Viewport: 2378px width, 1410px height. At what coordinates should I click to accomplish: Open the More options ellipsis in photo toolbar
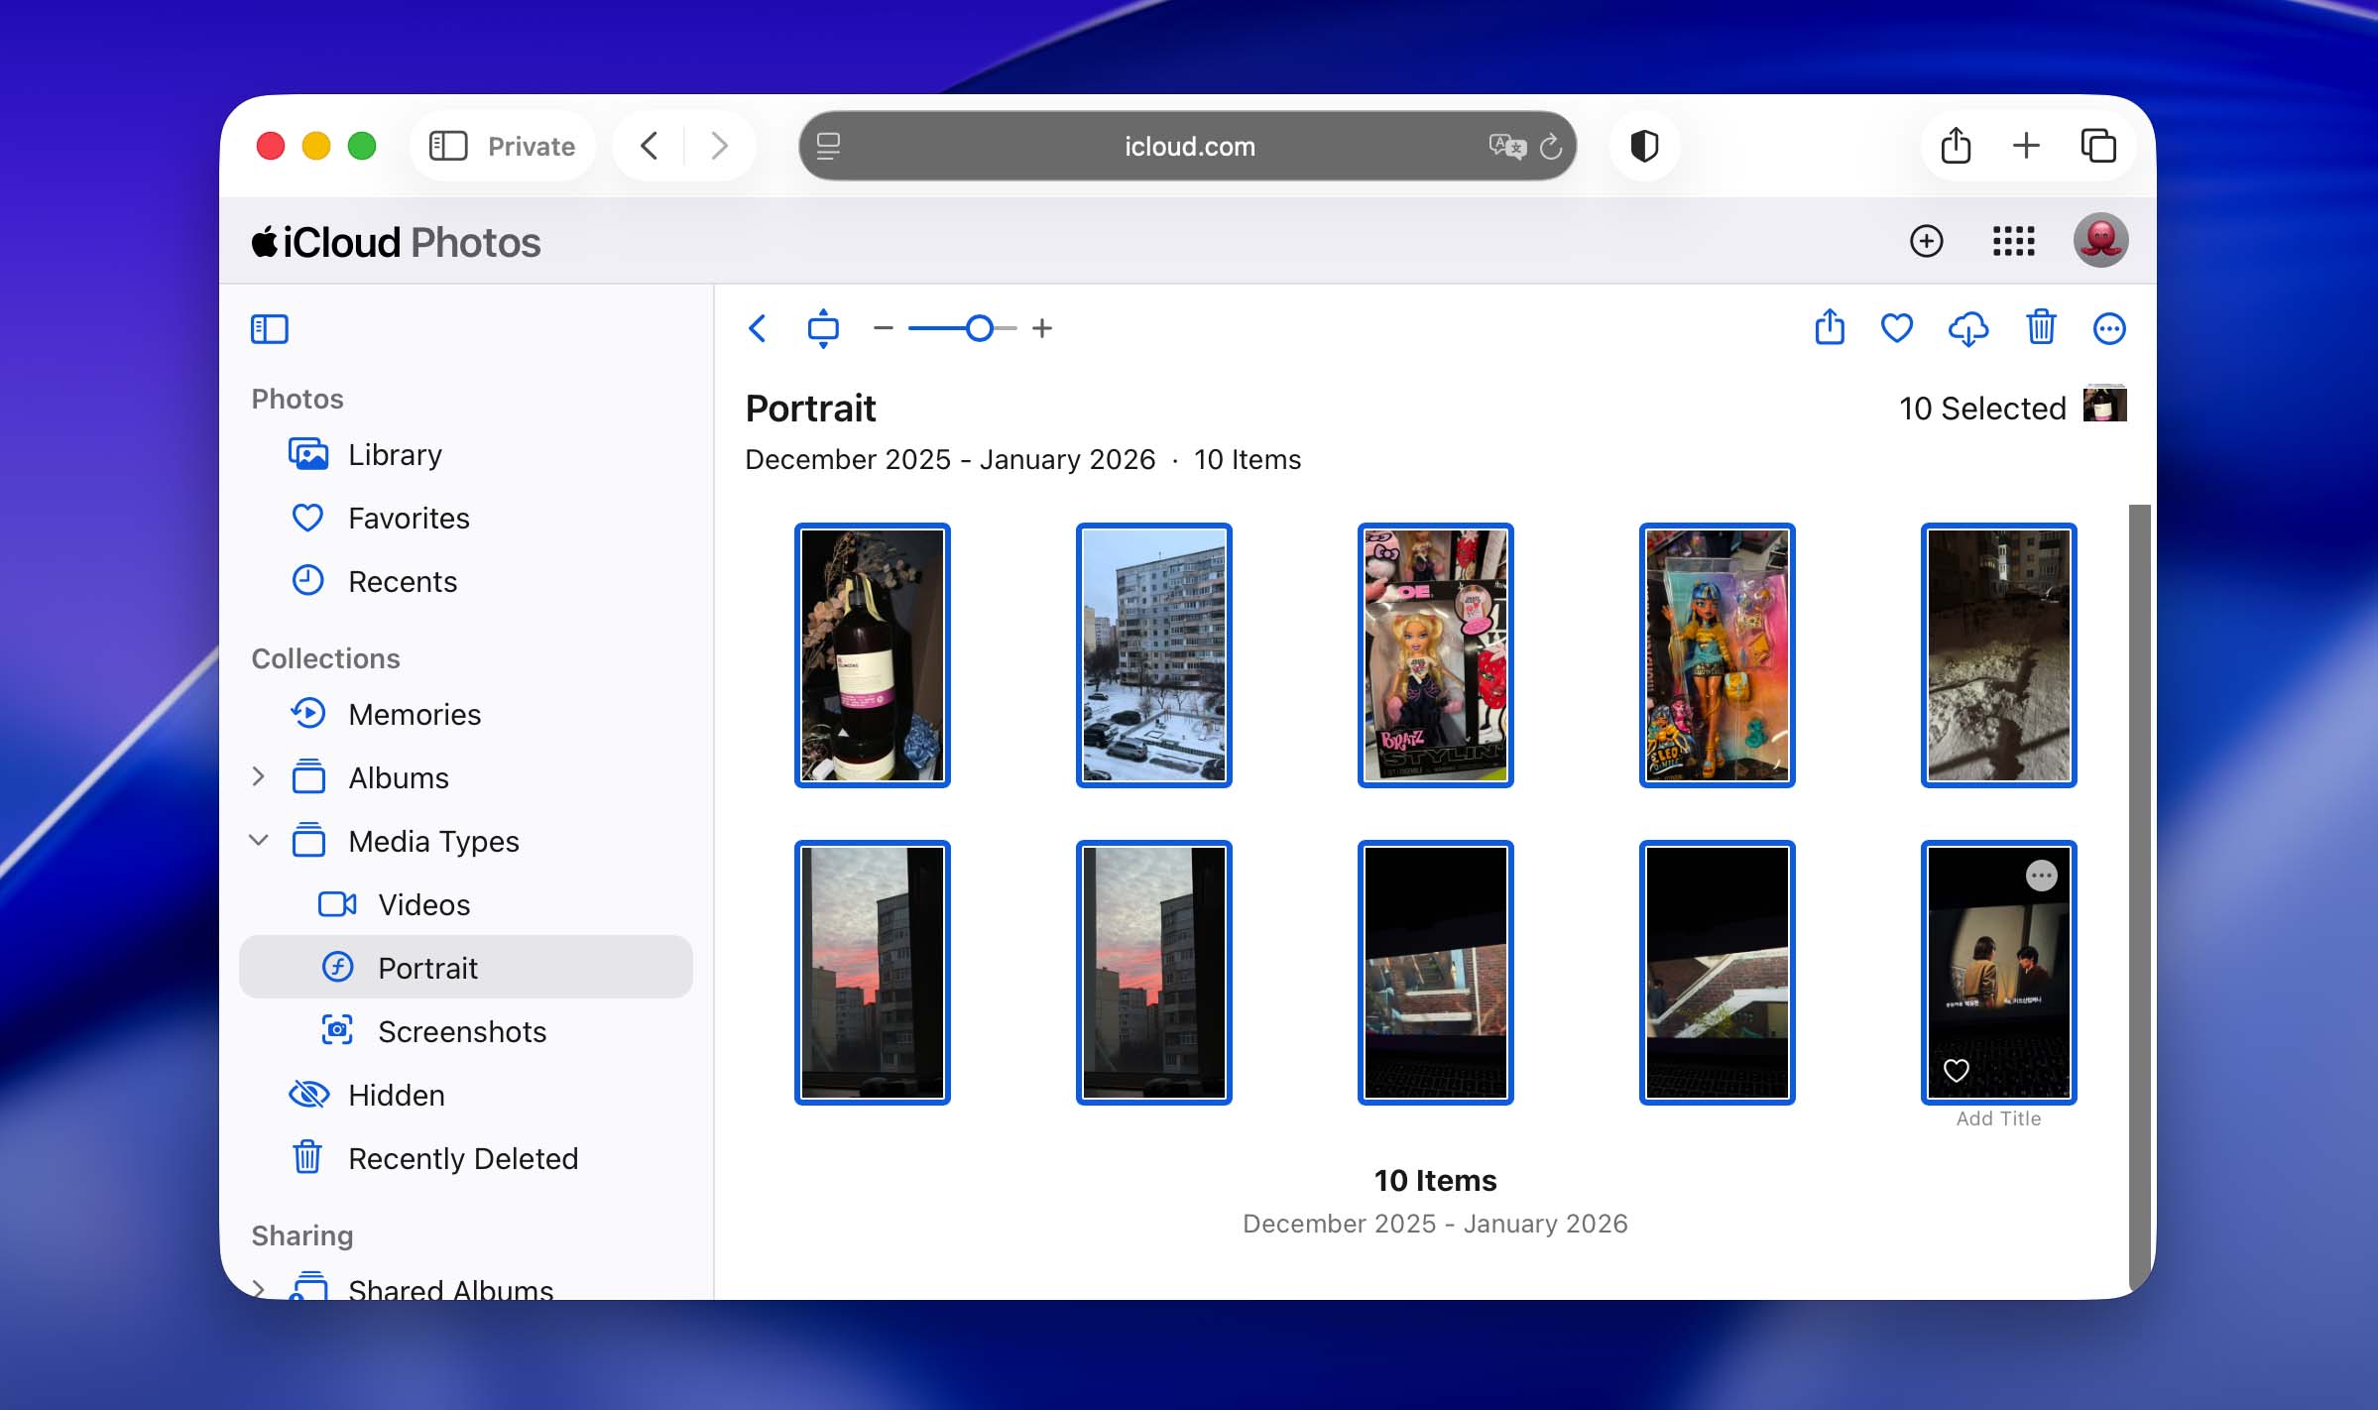(x=2109, y=328)
